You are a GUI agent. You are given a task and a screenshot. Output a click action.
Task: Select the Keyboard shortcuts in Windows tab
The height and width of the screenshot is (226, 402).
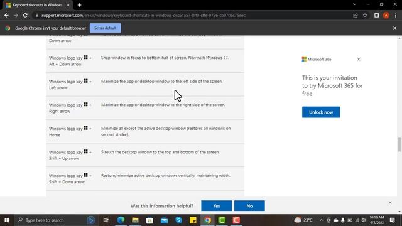37,5
